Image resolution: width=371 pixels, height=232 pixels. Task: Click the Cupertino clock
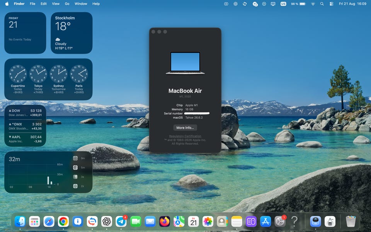[x=18, y=73]
